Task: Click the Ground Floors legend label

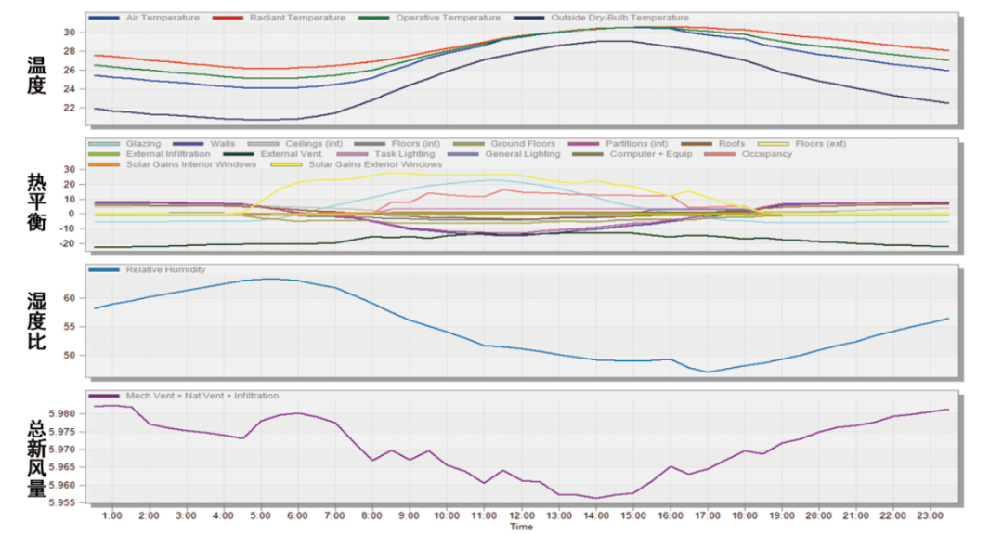Action: pos(523,144)
